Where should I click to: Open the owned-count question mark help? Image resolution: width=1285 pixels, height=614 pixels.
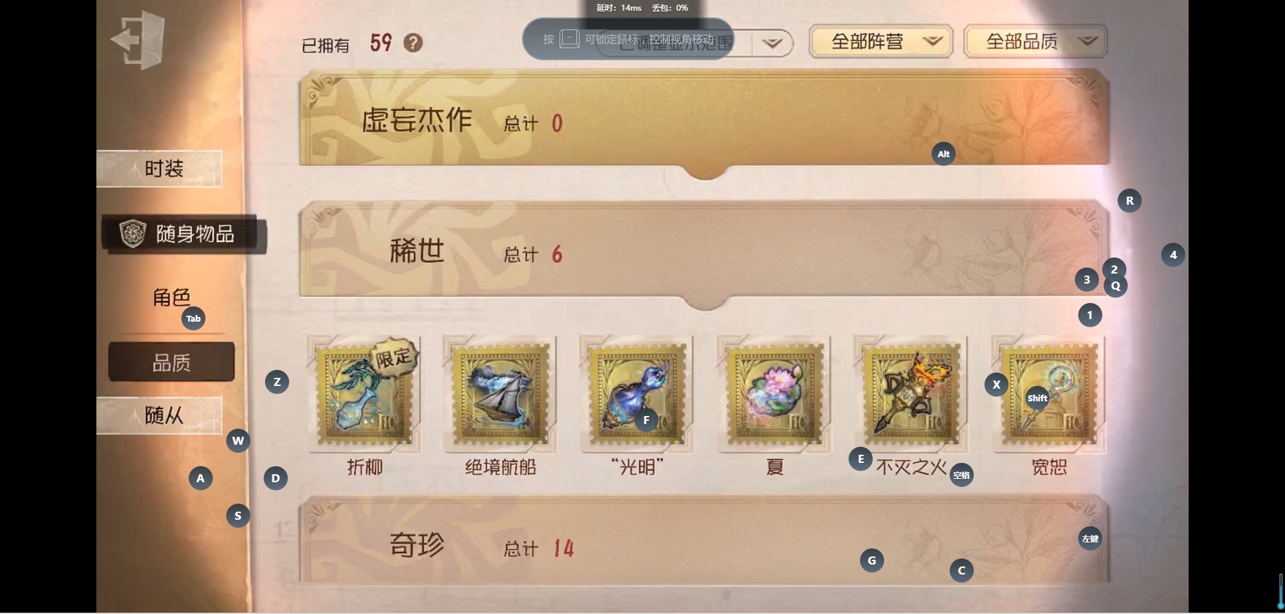(413, 43)
